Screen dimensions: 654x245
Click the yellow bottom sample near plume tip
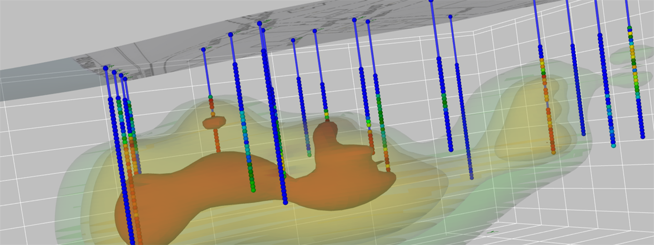[x=388, y=170]
